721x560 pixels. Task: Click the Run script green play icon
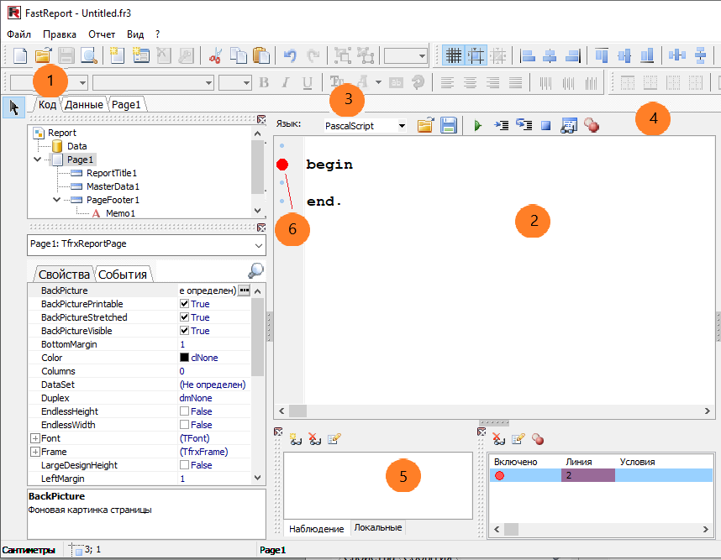pos(477,125)
